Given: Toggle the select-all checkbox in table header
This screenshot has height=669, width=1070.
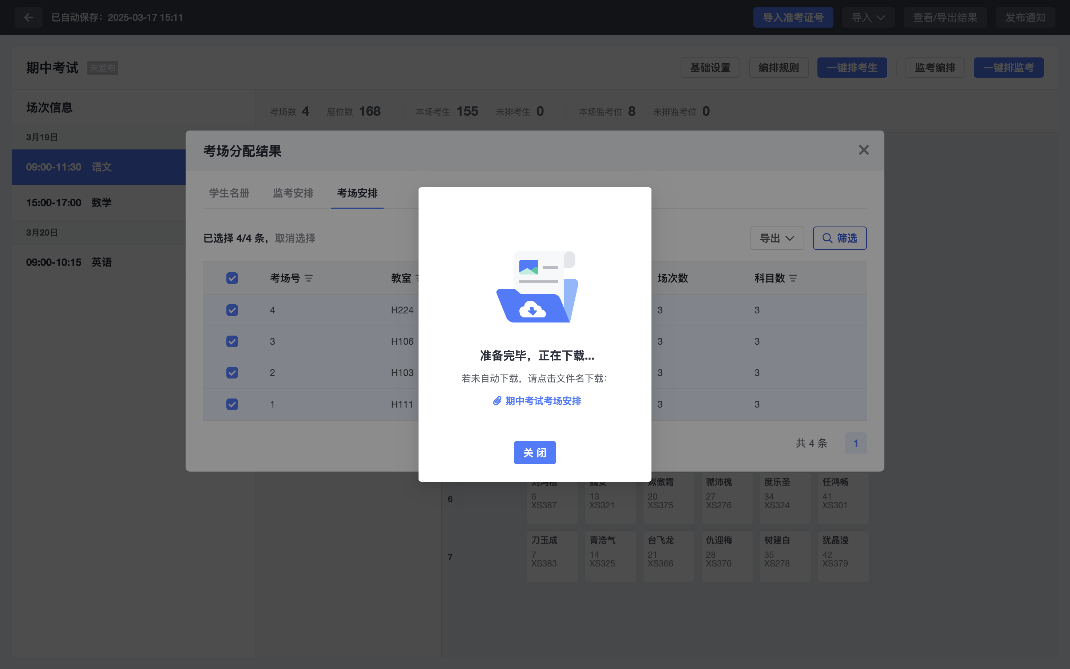Looking at the screenshot, I should (232, 278).
